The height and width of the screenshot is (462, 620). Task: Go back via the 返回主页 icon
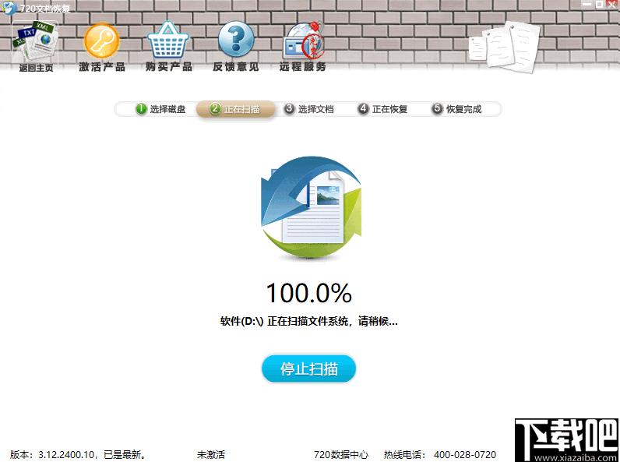click(x=36, y=47)
